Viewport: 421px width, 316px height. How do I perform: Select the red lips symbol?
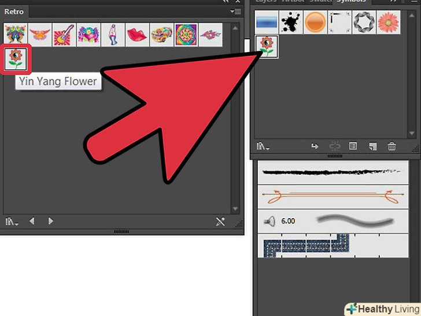click(137, 35)
